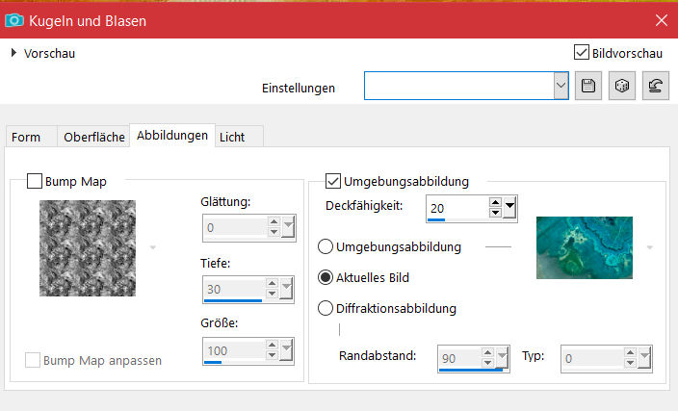Switch to the Form tab
Screen dimensions: 678x411
tap(26, 138)
